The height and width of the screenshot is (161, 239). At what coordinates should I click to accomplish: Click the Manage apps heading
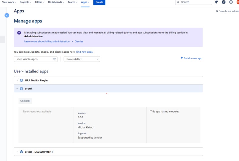(28, 21)
